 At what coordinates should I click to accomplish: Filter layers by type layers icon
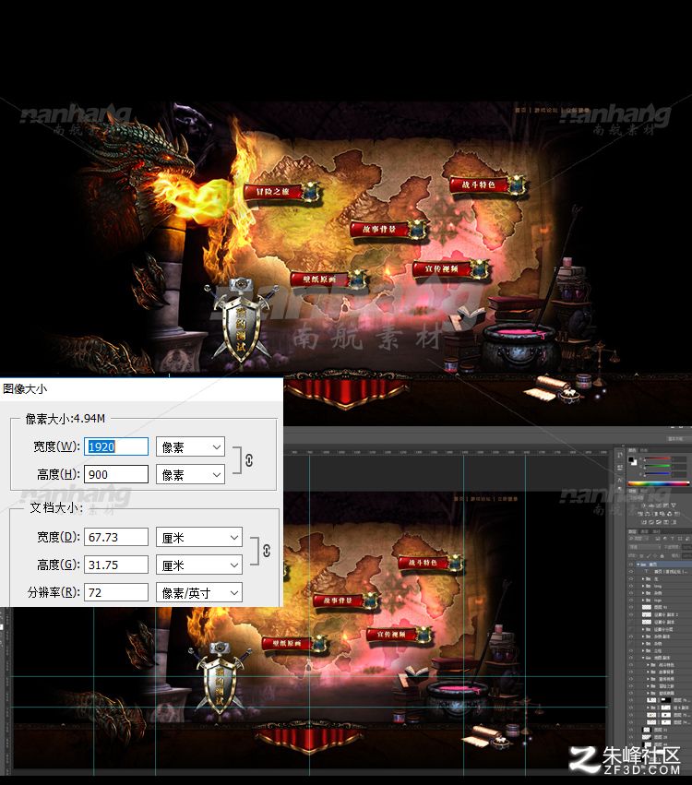(673, 539)
